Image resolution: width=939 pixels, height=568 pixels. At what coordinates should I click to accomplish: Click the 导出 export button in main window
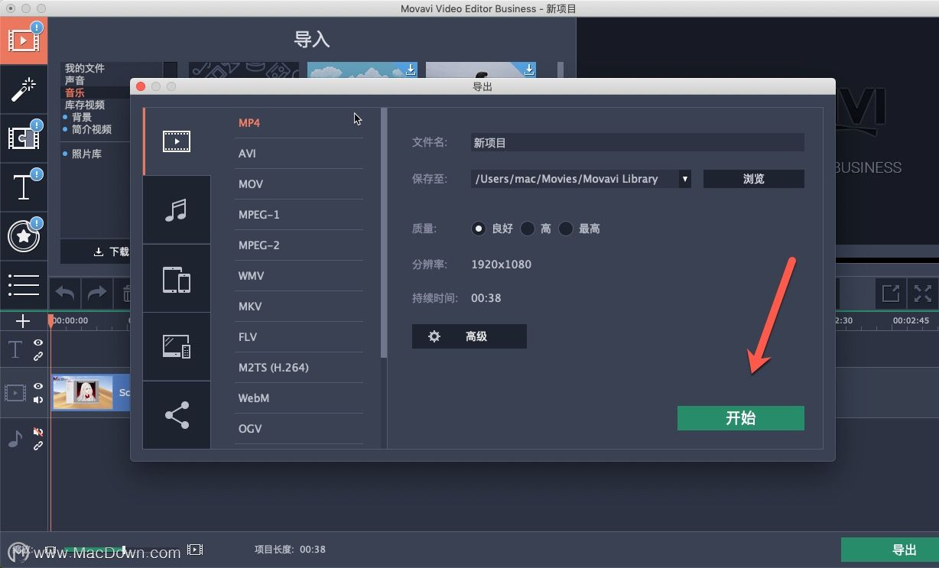click(890, 550)
